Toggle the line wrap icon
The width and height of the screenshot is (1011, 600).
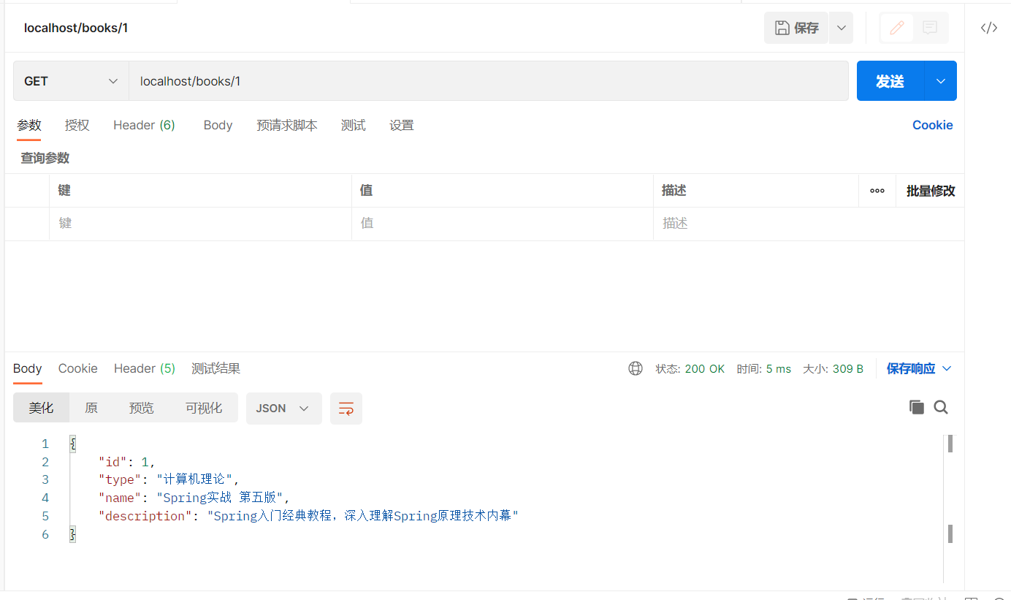coord(346,408)
